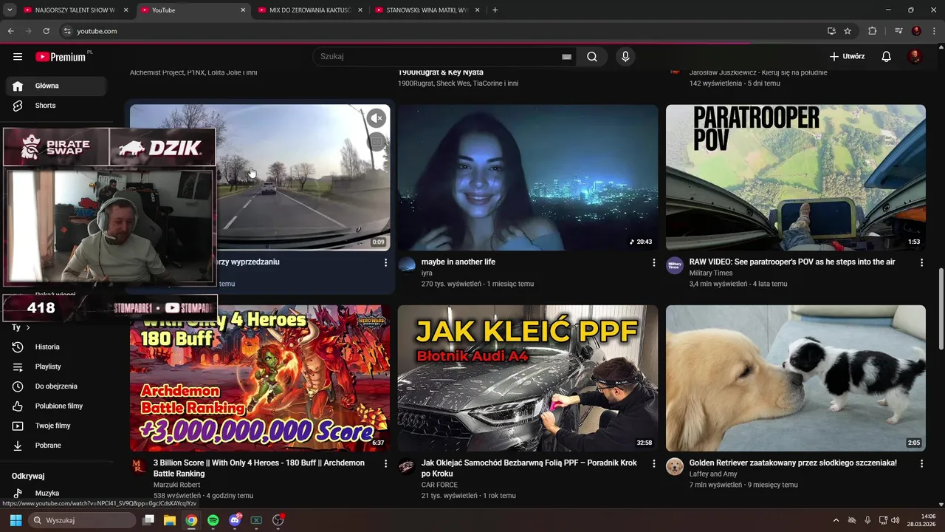Play the JAK KLEIĆ PPF thumbnail
The width and height of the screenshot is (945, 532).
coord(528,378)
